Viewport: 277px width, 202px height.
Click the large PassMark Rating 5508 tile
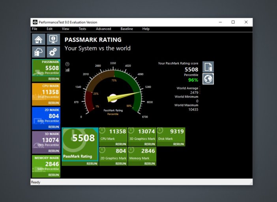(x=80, y=145)
